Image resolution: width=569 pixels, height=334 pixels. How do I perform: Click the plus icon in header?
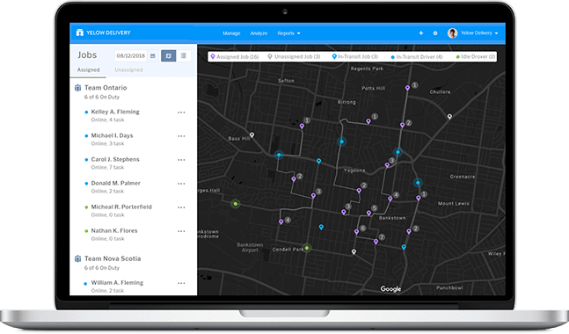[421, 33]
